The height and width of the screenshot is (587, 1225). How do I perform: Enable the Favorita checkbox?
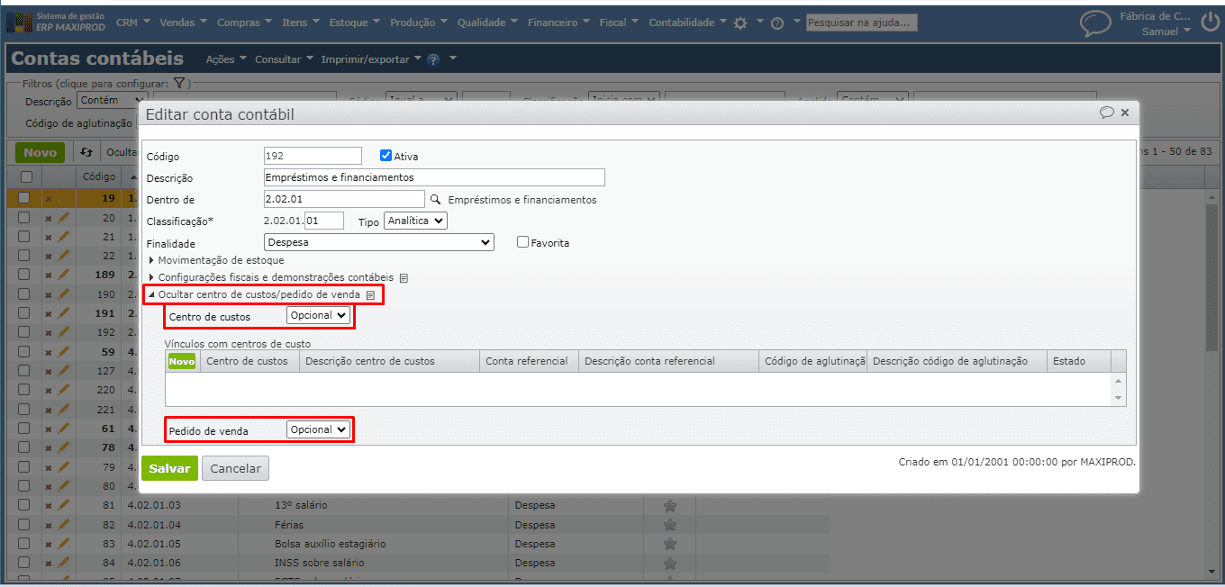pyautogui.click(x=522, y=242)
